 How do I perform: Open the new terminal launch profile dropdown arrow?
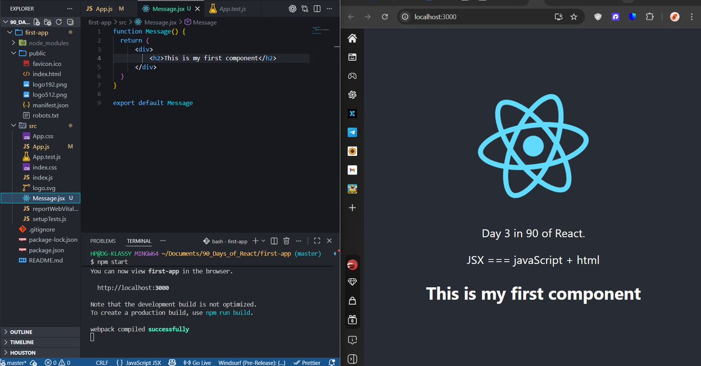coord(263,240)
